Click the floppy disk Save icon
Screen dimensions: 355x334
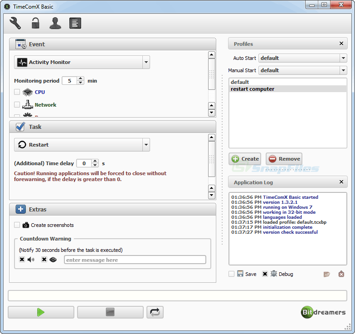pos(240,274)
